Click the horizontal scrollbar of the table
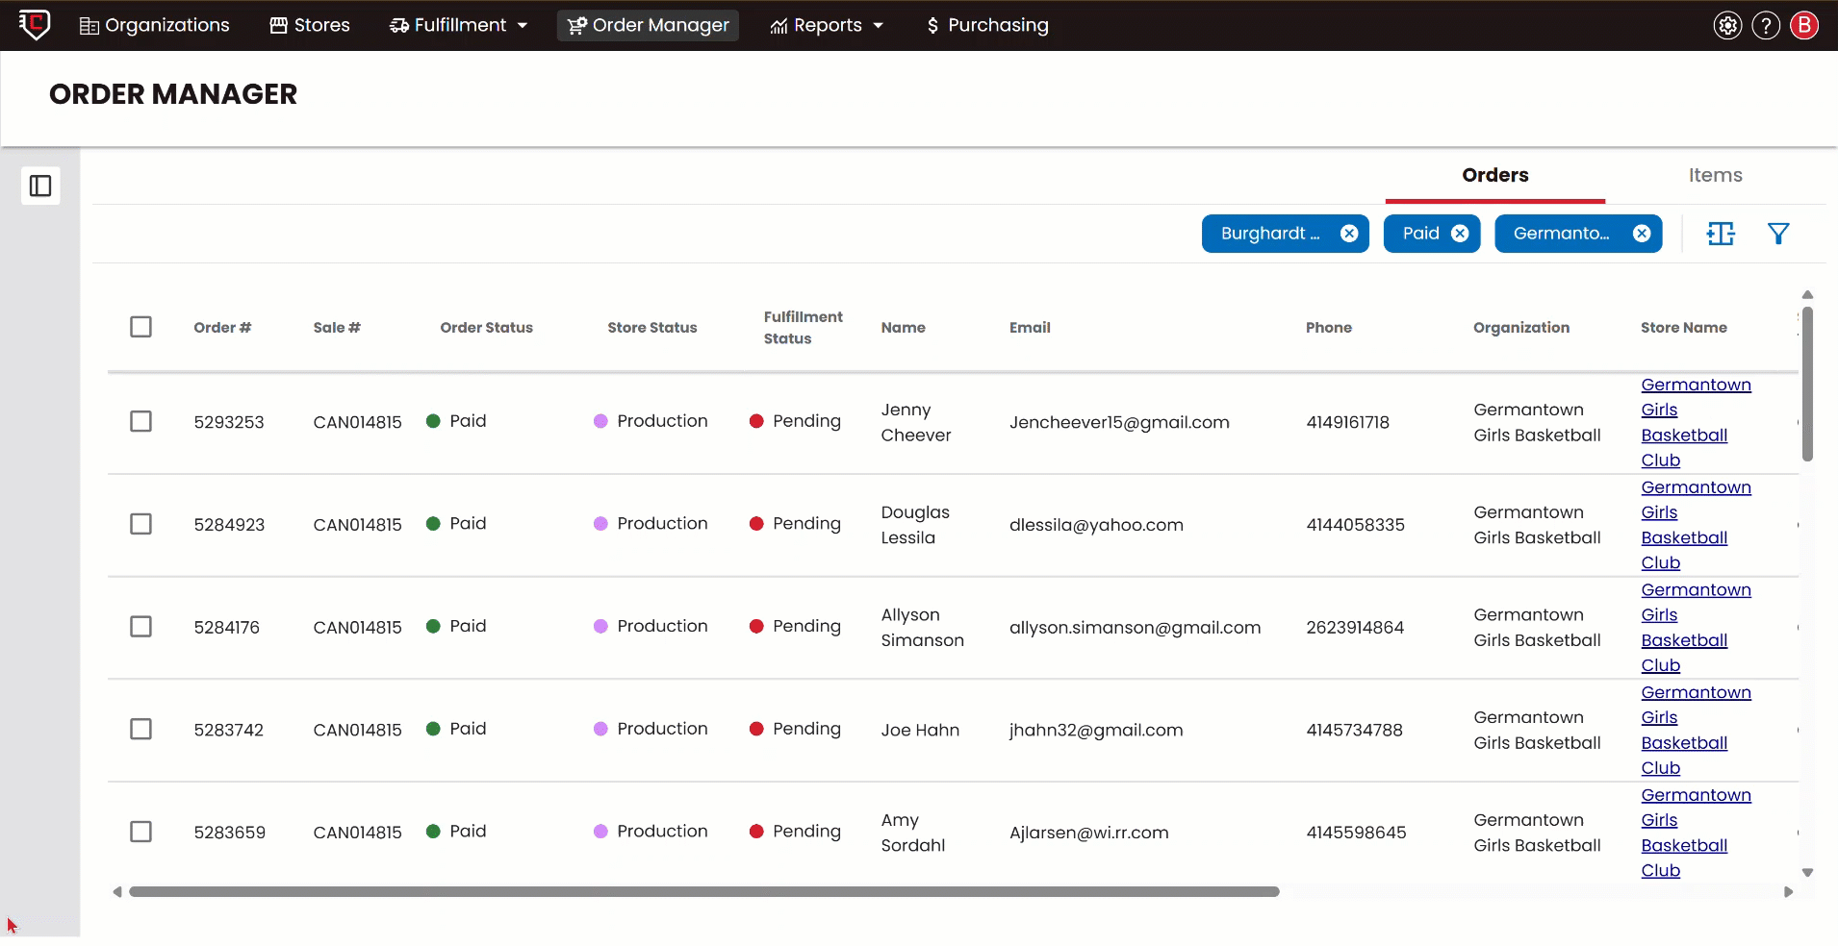This screenshot has height=946, width=1838. (x=703, y=892)
